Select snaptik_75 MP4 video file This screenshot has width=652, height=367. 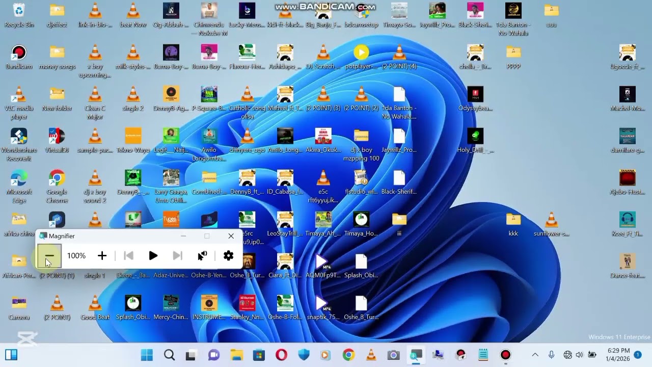(323, 308)
